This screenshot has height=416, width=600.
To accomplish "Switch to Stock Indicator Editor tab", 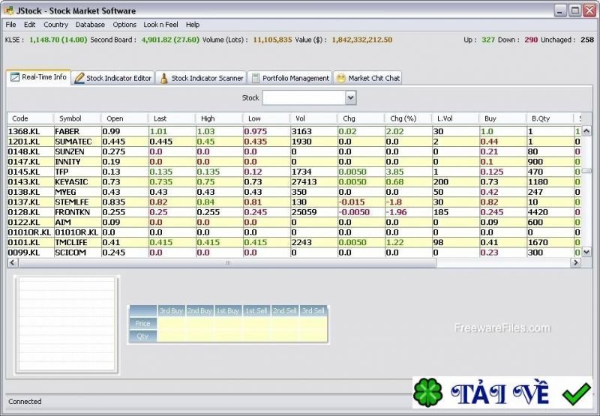I will point(113,78).
